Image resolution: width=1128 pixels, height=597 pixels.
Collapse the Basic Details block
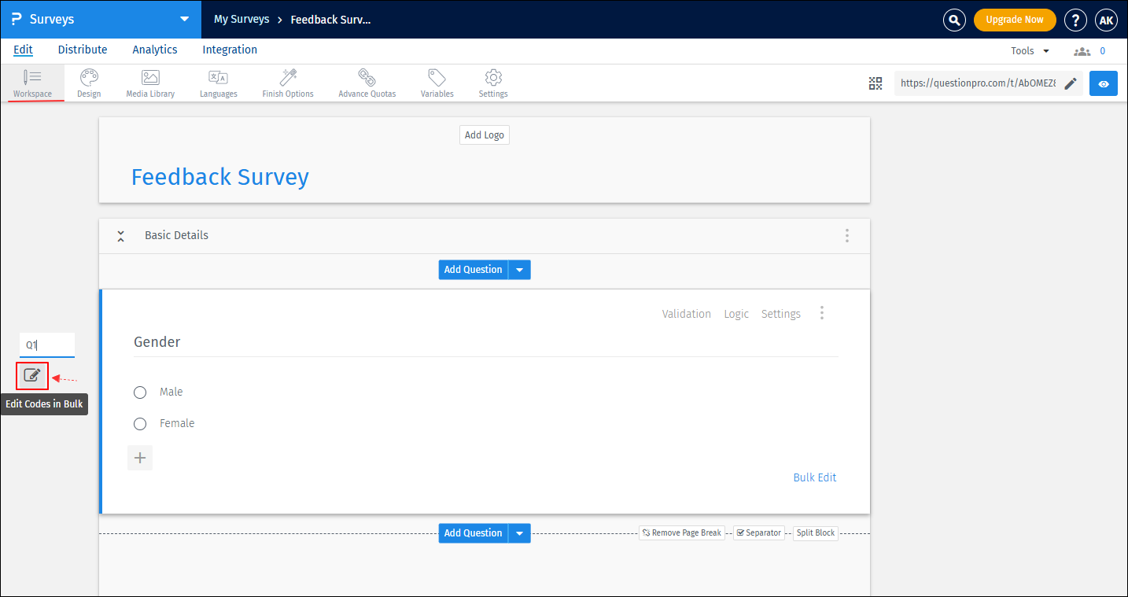tap(120, 235)
